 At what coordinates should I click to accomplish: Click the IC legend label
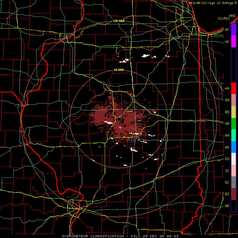click(x=227, y=171)
